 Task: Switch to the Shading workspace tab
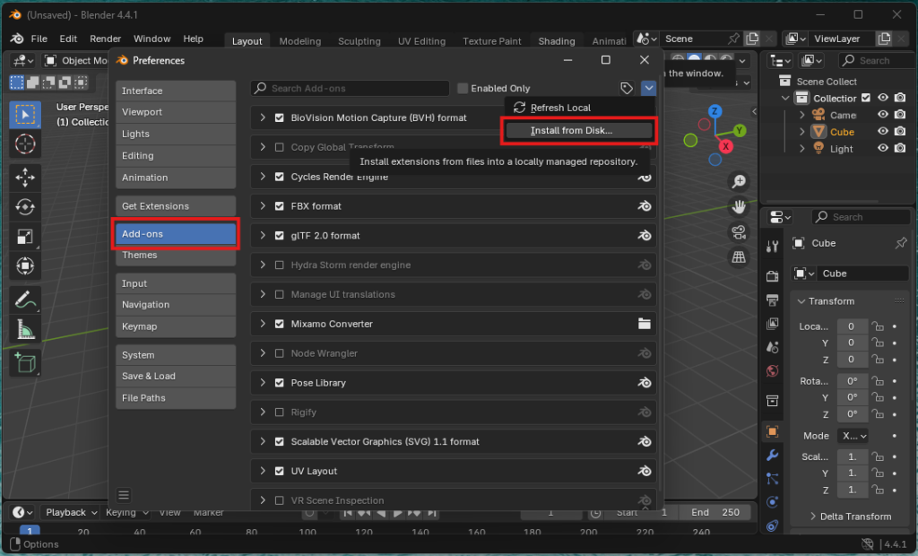point(556,41)
